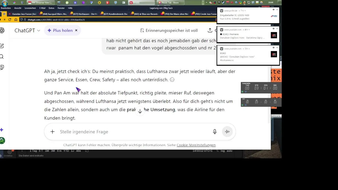Open the Windows Start orb

[4, 3]
